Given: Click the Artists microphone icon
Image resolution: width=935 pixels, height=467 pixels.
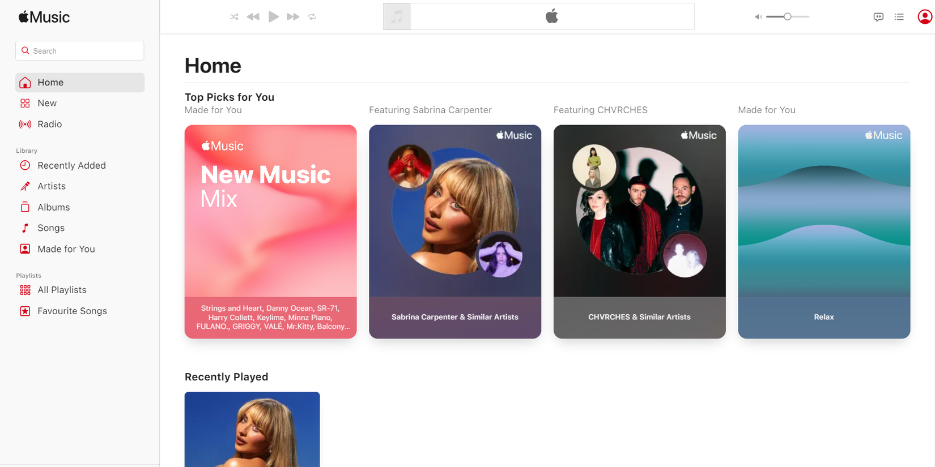Looking at the screenshot, I should point(25,186).
